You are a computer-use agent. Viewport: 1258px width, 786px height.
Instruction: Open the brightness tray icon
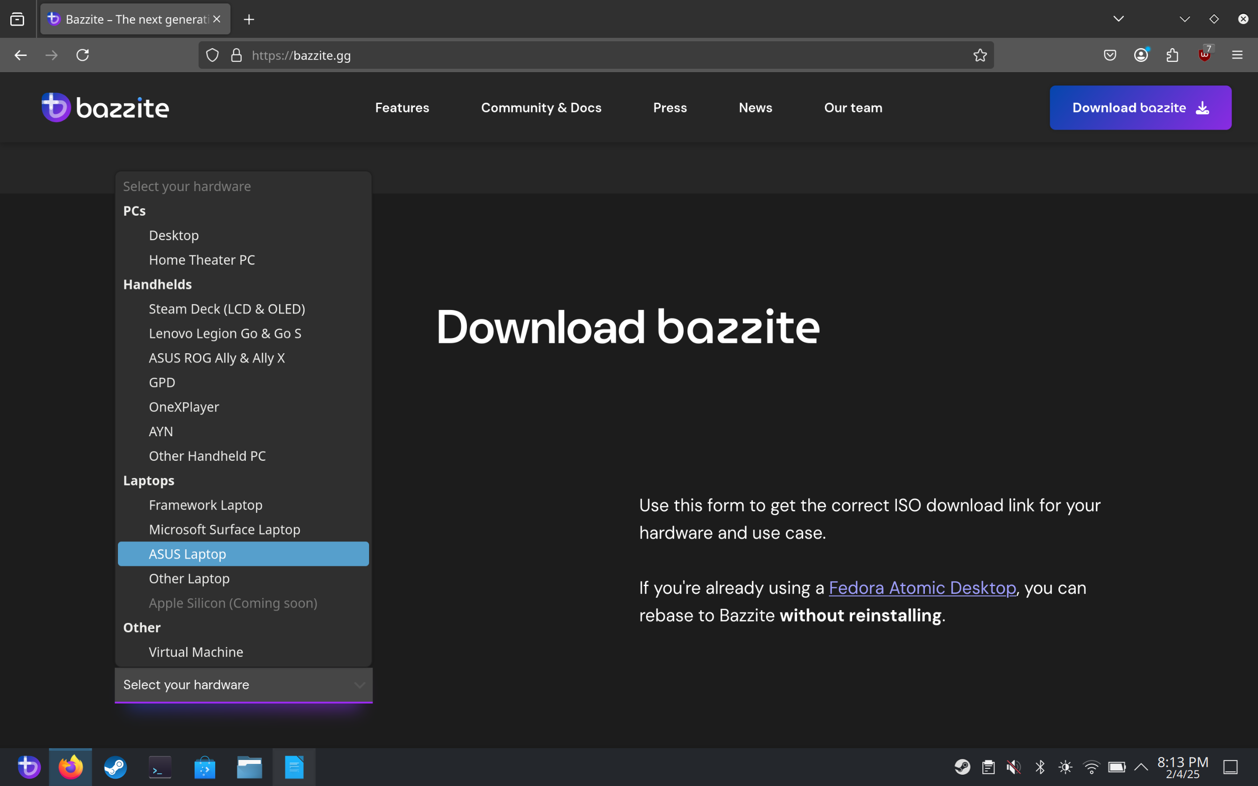[x=1065, y=767]
